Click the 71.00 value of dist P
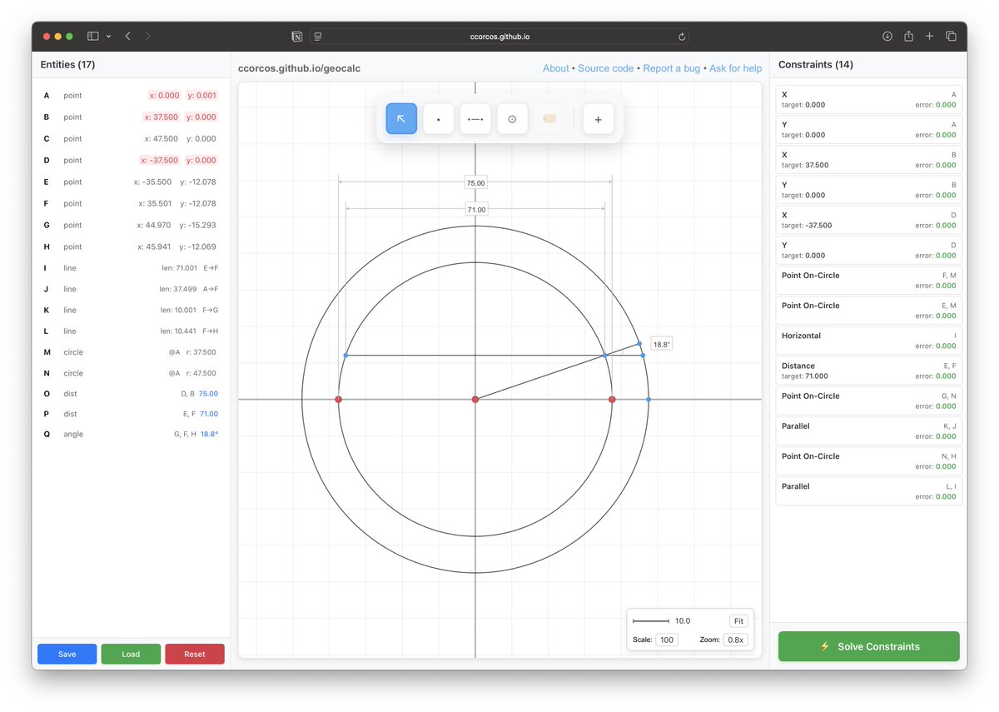The image size is (999, 712). point(208,414)
